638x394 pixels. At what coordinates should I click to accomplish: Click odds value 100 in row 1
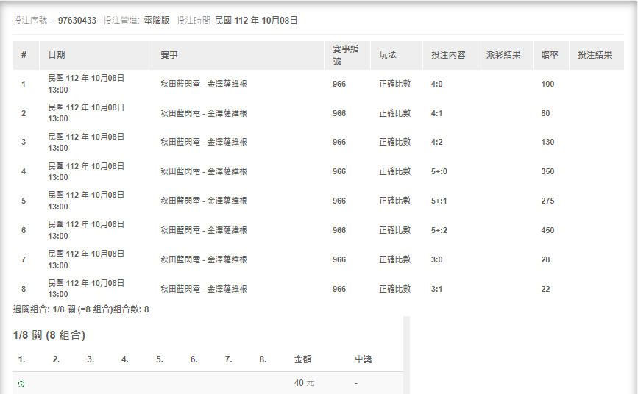pos(547,85)
